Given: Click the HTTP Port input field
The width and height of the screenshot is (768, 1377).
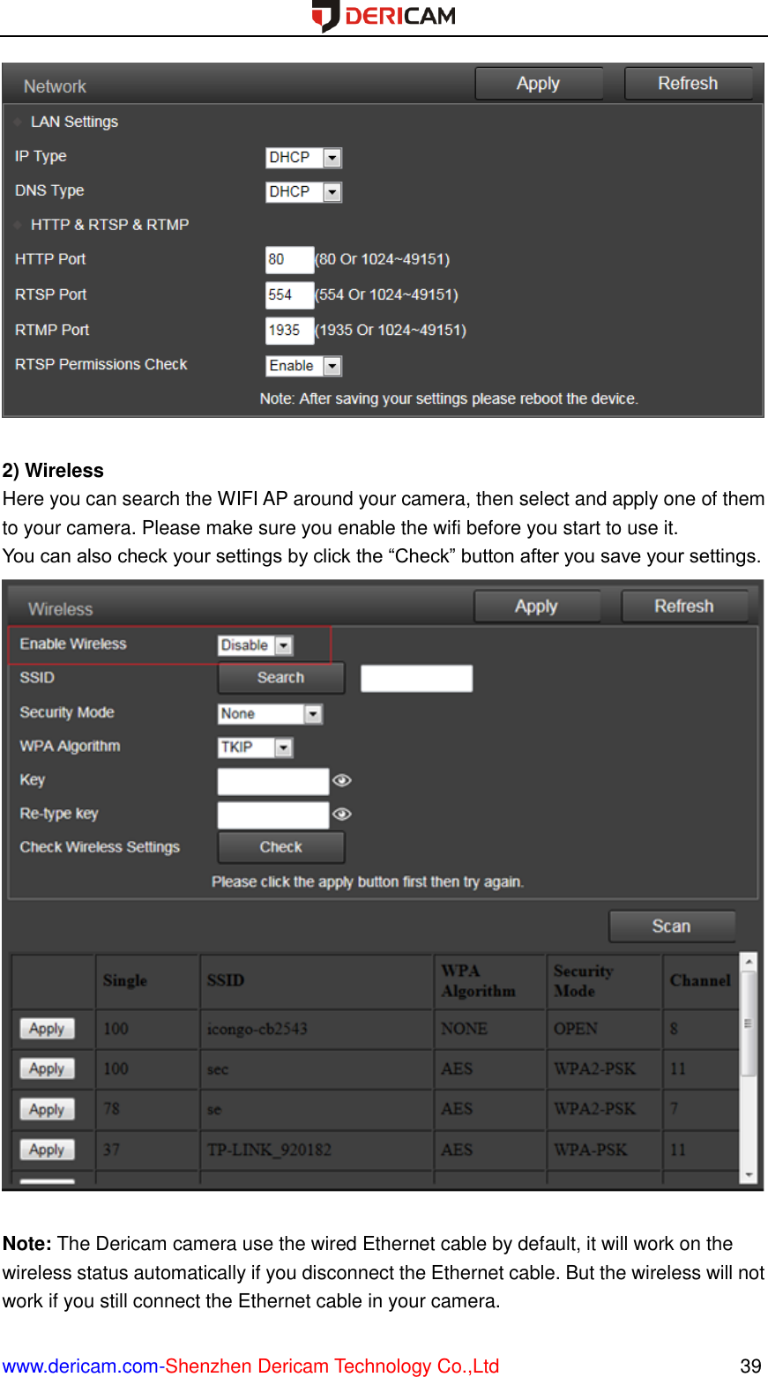Looking at the screenshot, I should tap(289, 260).
